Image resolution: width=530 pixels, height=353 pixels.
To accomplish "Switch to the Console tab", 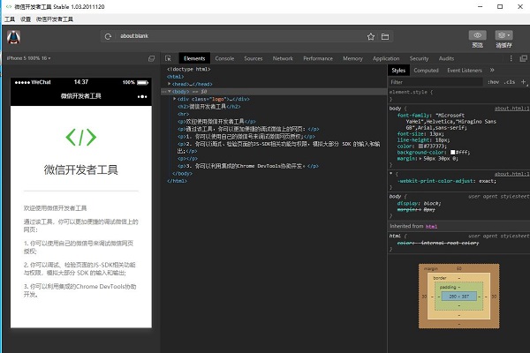I will (224, 58).
